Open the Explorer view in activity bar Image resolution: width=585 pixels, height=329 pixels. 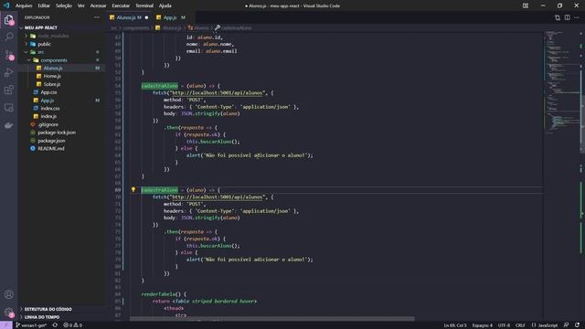pos(9,20)
